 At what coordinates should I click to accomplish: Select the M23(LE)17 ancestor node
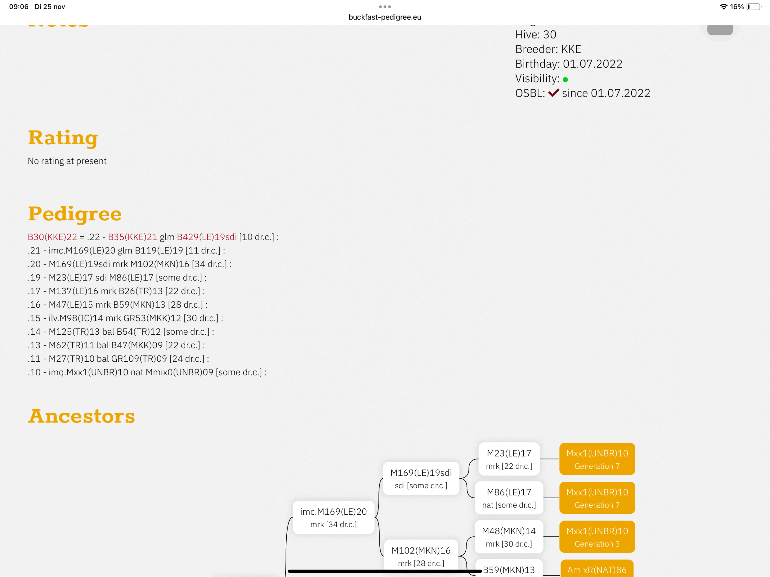509,459
